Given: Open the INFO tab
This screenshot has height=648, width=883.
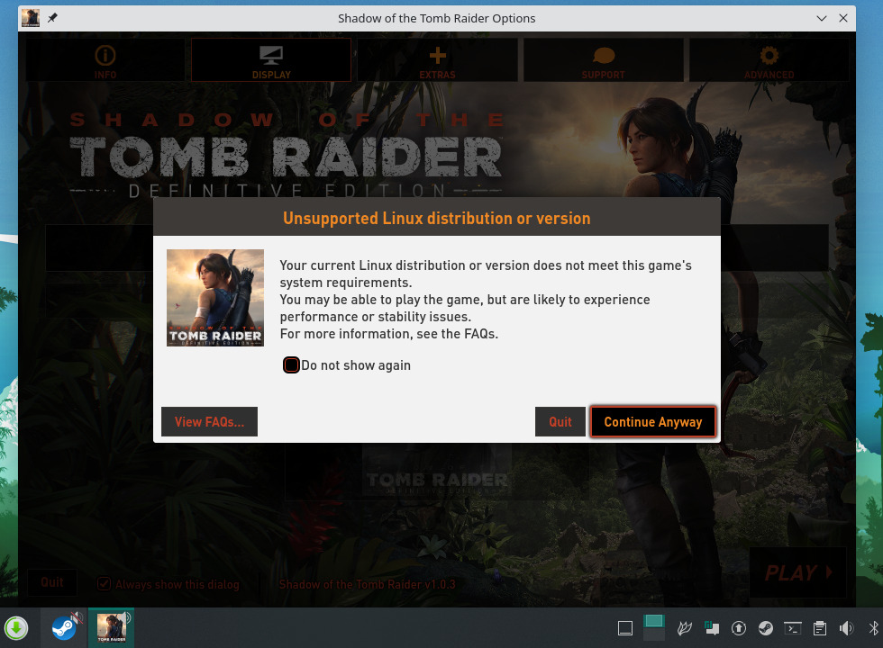Looking at the screenshot, I should [x=105, y=60].
